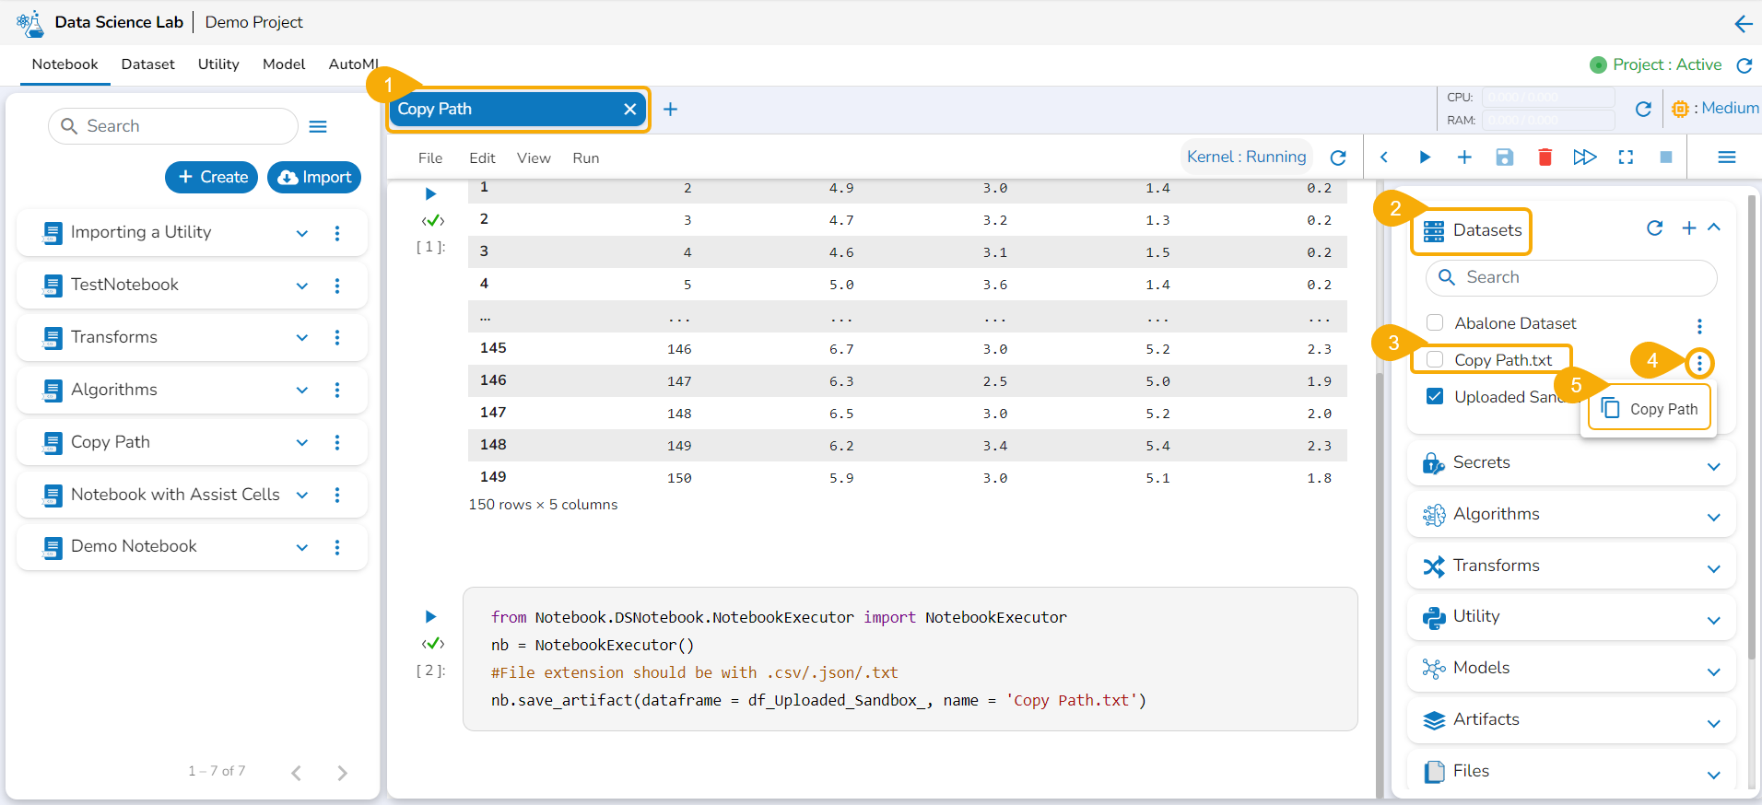Click the Create button

[212, 177]
